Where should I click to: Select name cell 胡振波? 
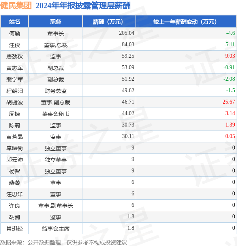[x=14, y=102]
